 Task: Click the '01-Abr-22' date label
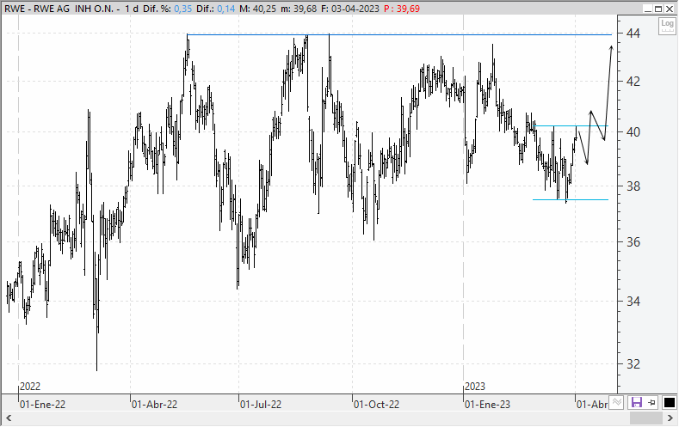pos(154,405)
